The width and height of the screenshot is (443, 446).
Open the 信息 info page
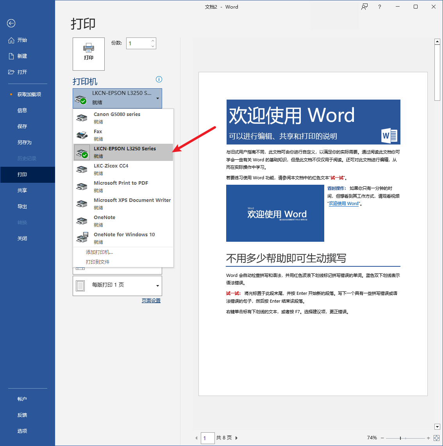(x=28, y=111)
